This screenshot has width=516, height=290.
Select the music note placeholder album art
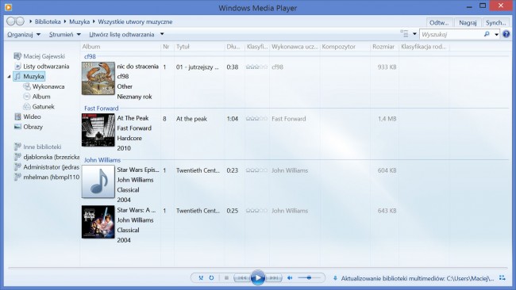98,181
